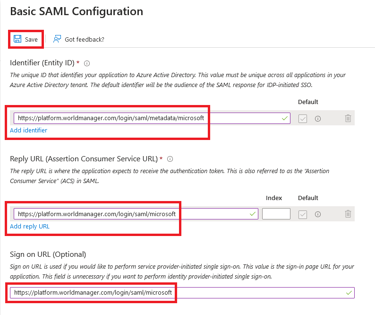The height and width of the screenshot is (315, 375).
Task: Select the Save button label
Action: pyautogui.click(x=31, y=40)
